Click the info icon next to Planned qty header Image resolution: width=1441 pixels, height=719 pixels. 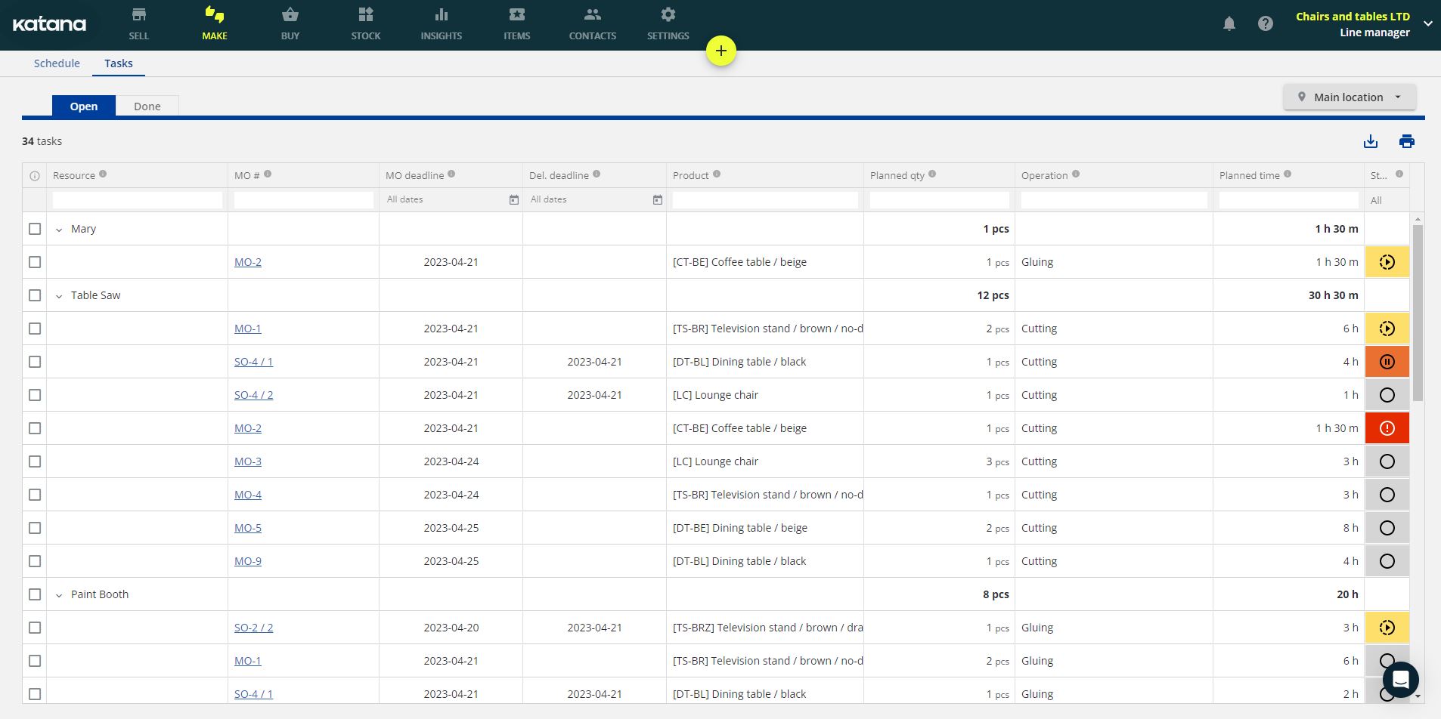coord(932,174)
